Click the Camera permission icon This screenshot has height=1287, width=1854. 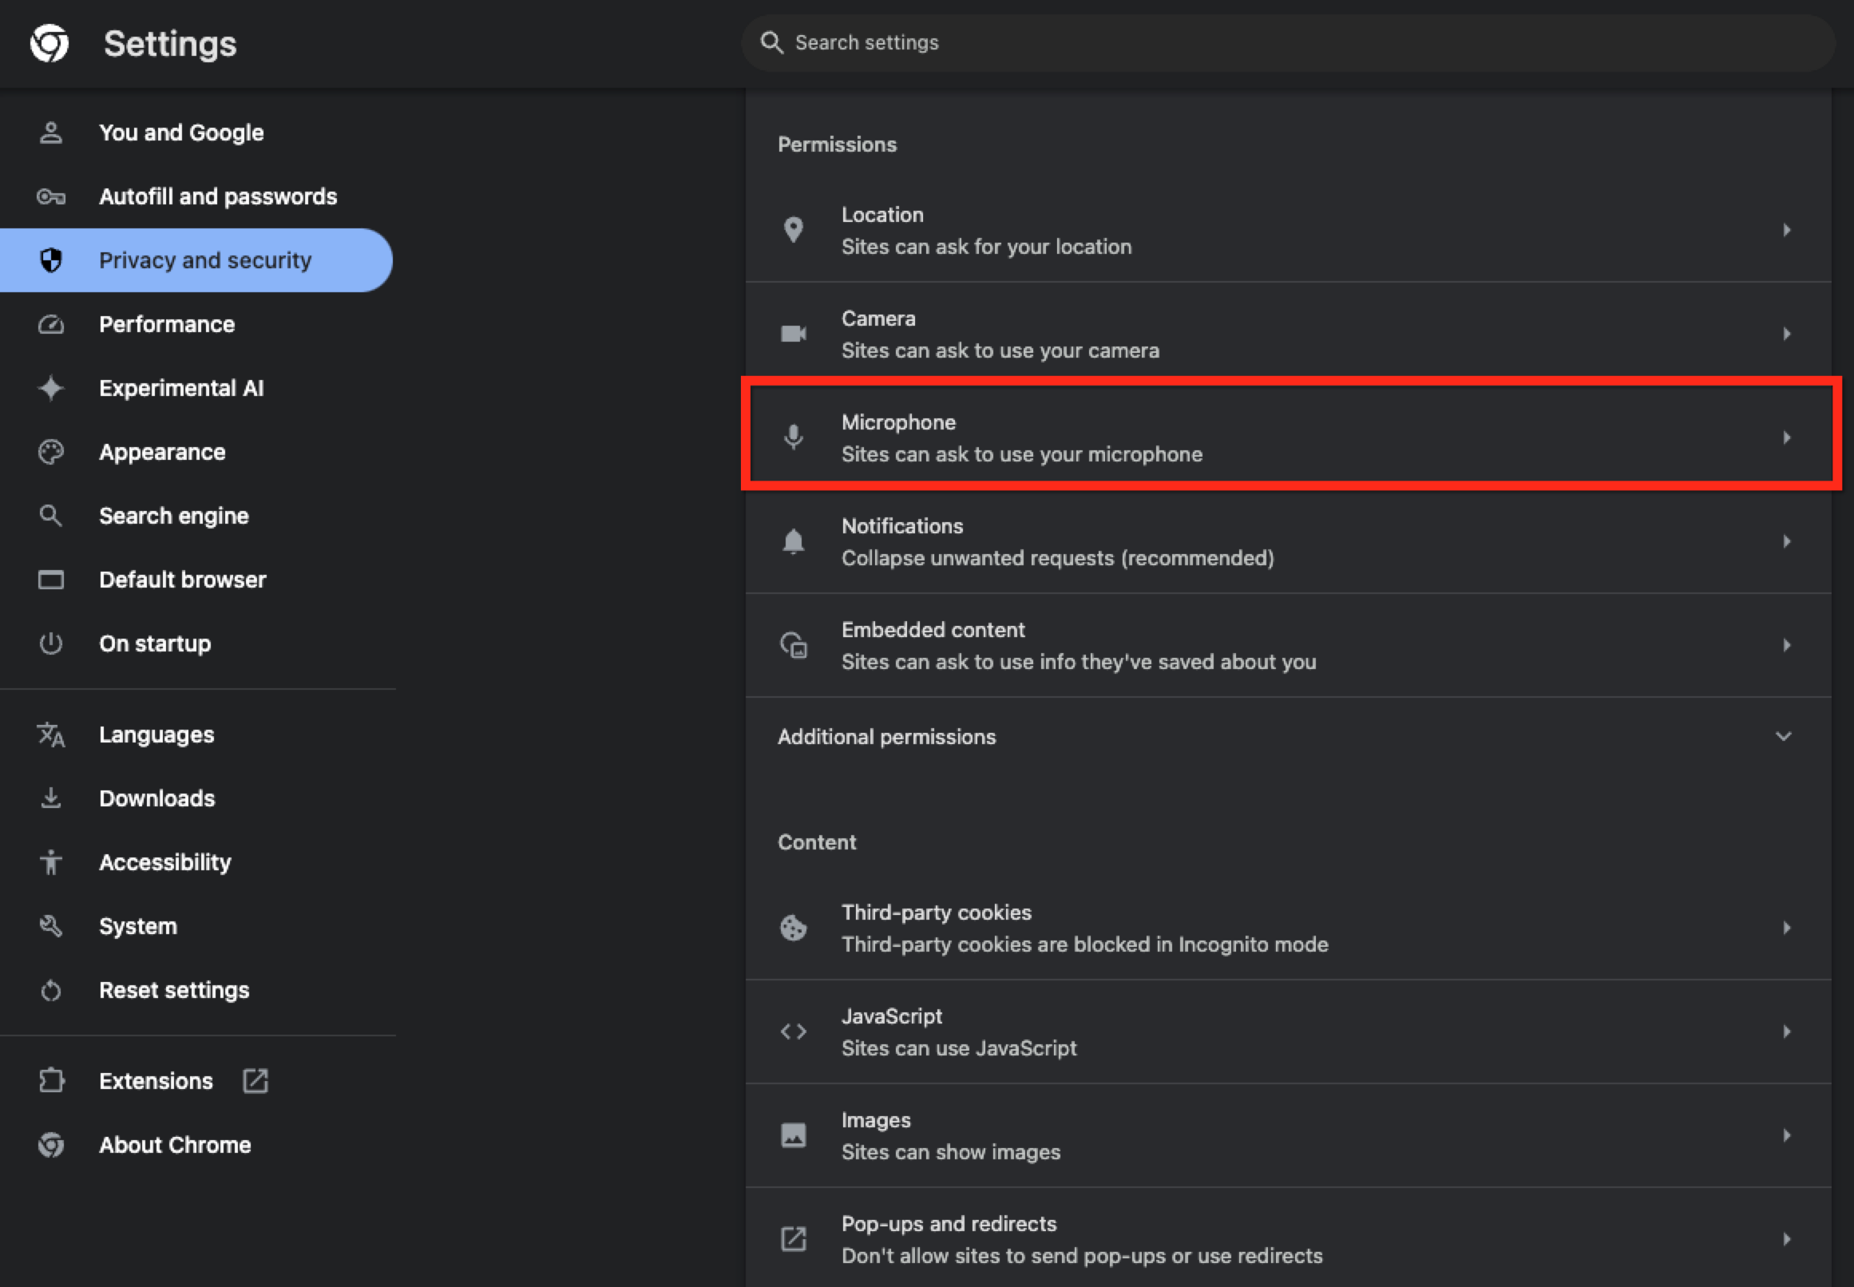coord(794,334)
